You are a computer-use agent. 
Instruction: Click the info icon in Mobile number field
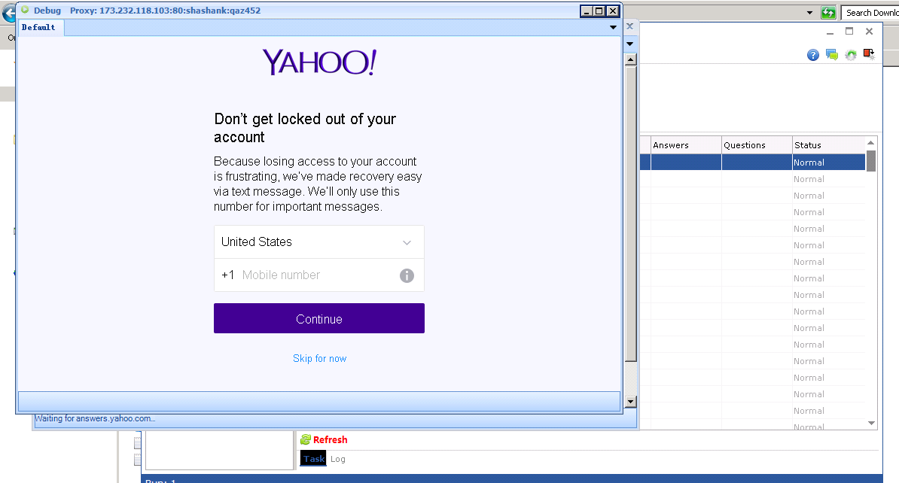pyautogui.click(x=407, y=275)
